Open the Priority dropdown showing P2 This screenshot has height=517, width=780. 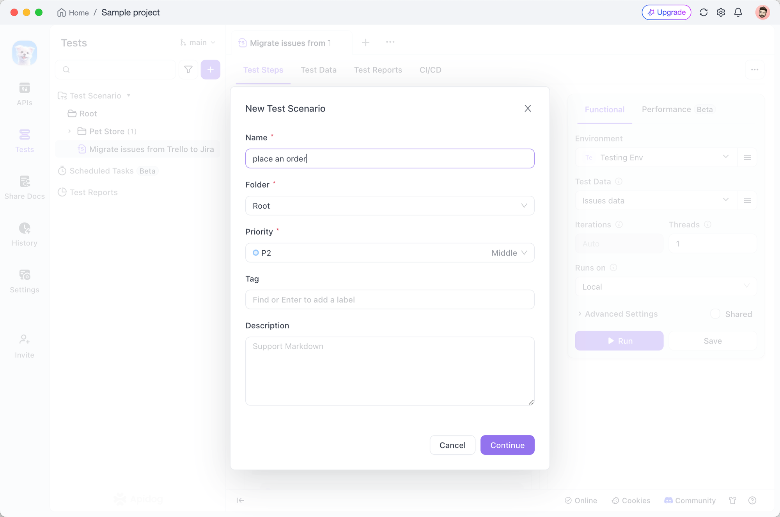tap(390, 253)
